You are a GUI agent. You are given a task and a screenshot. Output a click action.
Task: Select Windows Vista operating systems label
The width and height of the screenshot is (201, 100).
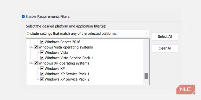coord(65,47)
